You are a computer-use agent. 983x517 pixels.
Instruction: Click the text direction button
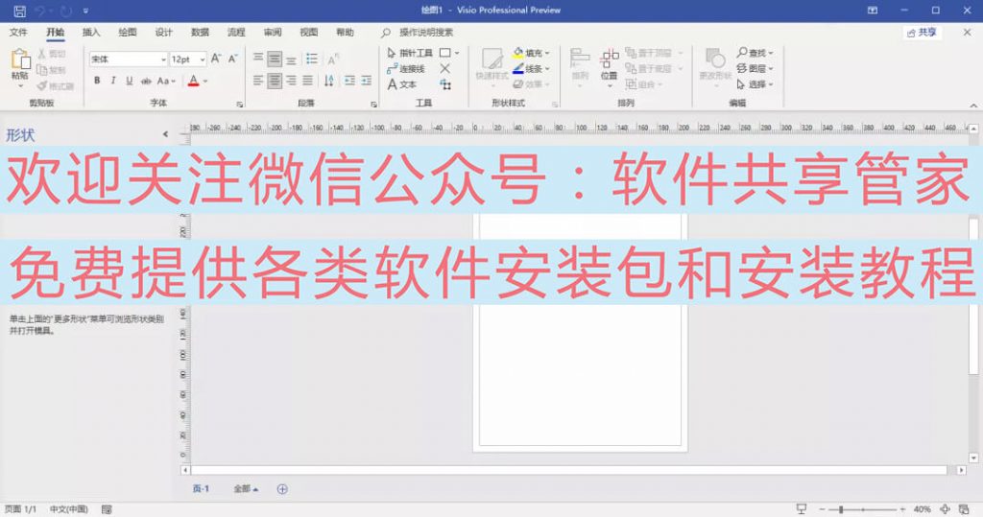(x=329, y=81)
